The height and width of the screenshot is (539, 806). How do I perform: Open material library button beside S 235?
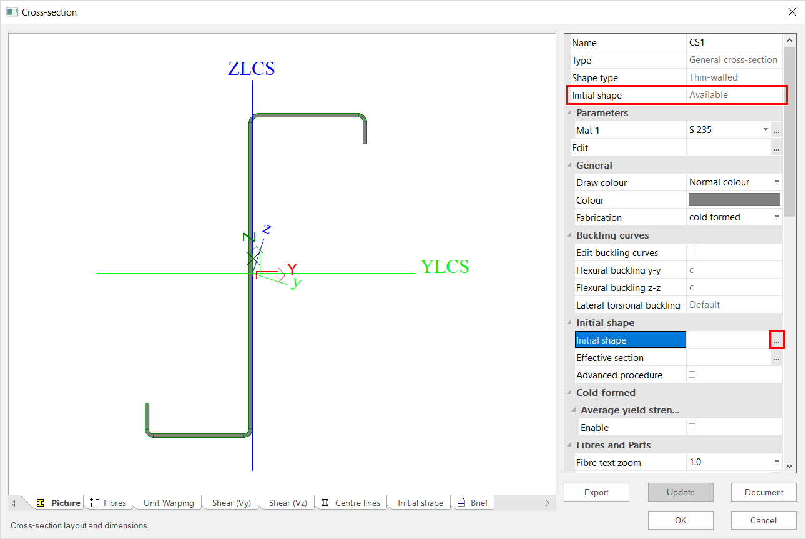click(776, 131)
